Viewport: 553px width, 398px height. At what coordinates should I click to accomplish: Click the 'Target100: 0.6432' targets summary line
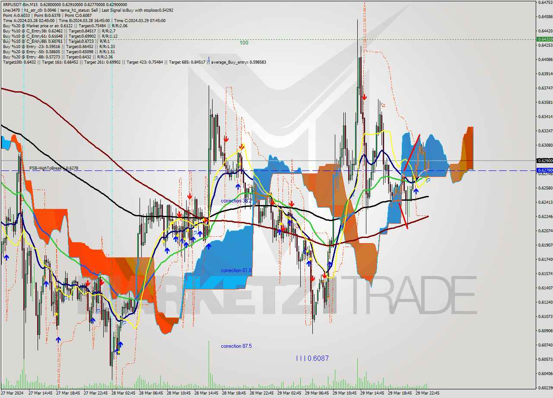click(x=134, y=62)
